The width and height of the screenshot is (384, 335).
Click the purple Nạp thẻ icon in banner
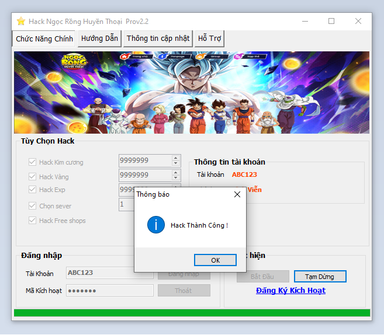click(x=238, y=57)
